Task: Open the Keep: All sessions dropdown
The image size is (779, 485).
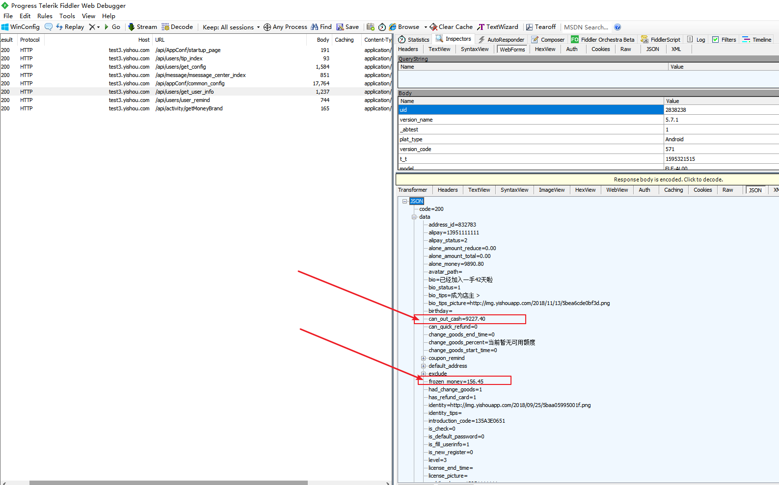Action: point(231,27)
